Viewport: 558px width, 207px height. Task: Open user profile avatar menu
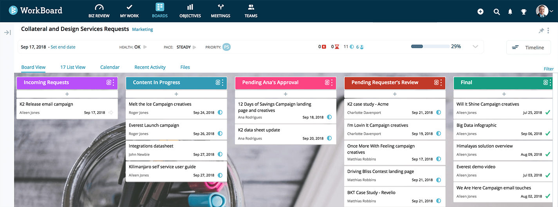pyautogui.click(x=544, y=11)
